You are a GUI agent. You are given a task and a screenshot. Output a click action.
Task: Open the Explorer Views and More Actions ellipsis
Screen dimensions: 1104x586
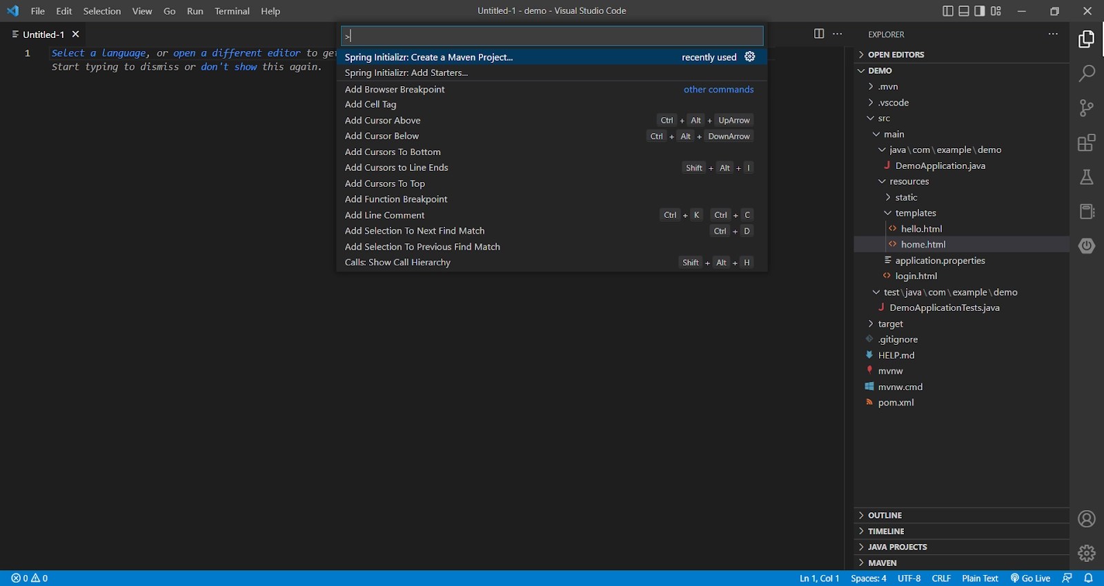click(x=1053, y=34)
